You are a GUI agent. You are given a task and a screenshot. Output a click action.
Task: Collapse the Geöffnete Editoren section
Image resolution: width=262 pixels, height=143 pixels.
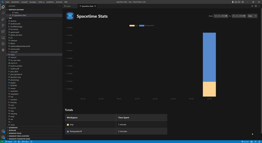click(34, 10)
